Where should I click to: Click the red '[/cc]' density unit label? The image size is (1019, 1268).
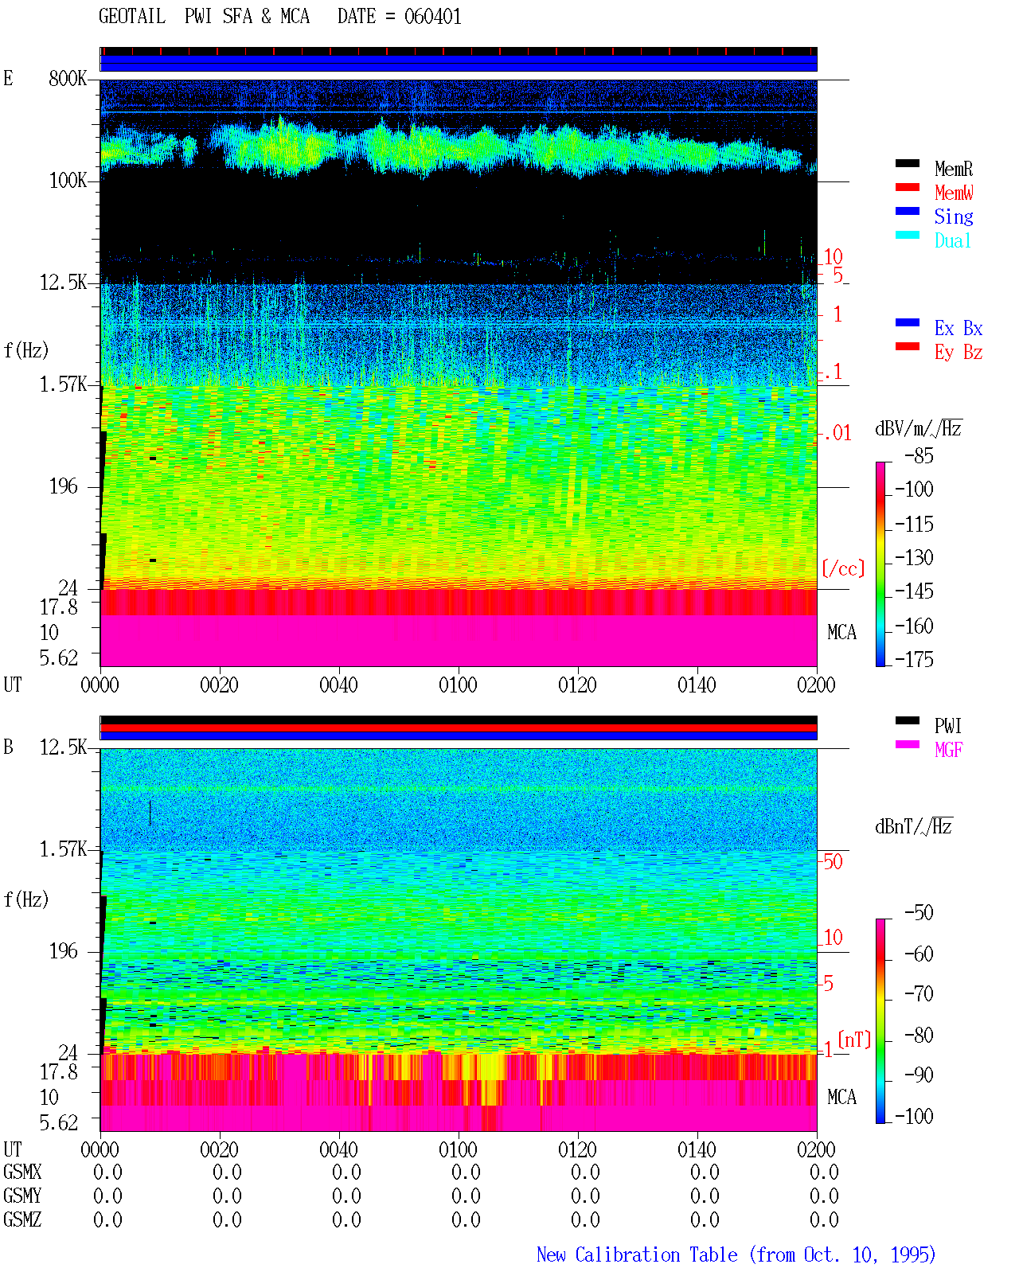[843, 569]
